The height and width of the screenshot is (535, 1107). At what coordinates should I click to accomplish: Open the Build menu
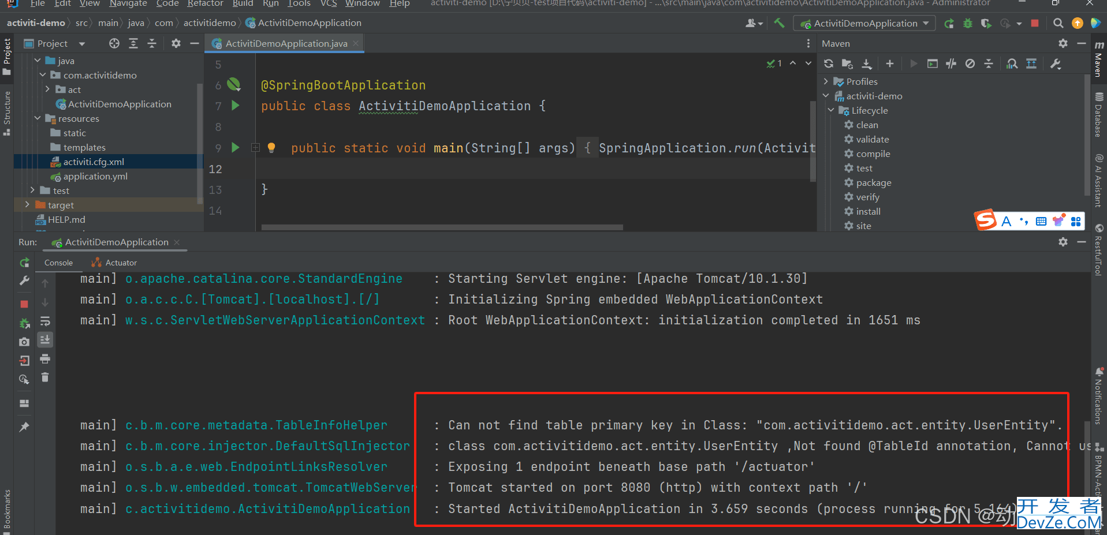[x=243, y=3]
